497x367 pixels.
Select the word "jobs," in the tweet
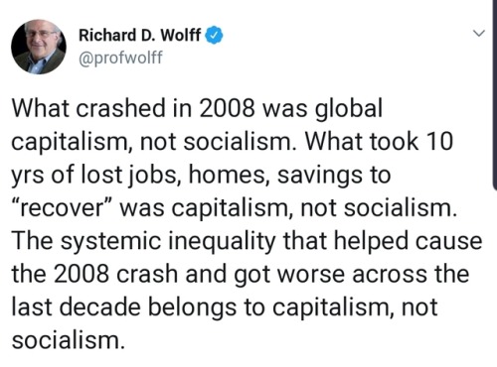pyautogui.click(x=154, y=176)
